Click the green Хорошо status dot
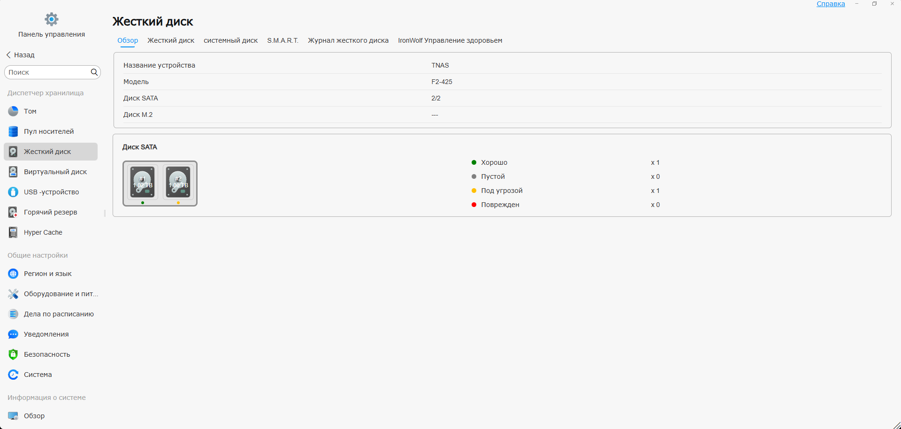Image resolution: width=901 pixels, height=429 pixels. coord(474,162)
